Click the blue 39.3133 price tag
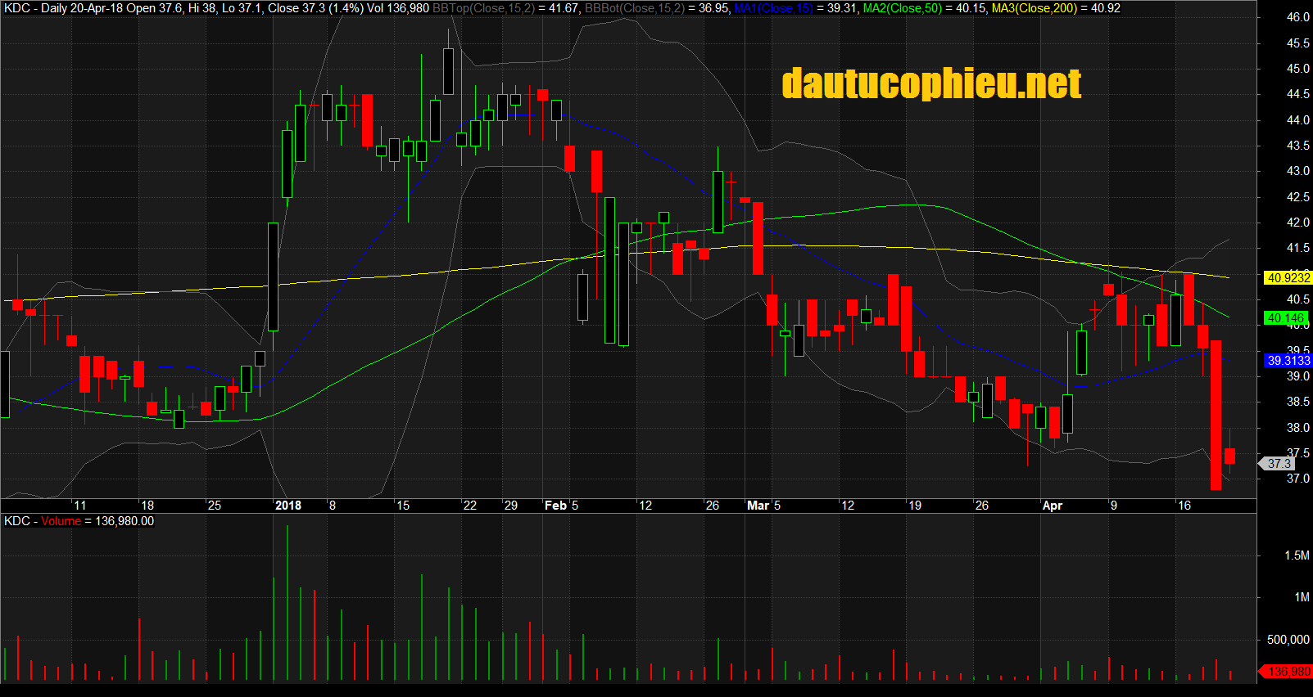The image size is (1313, 697). pyautogui.click(x=1288, y=361)
